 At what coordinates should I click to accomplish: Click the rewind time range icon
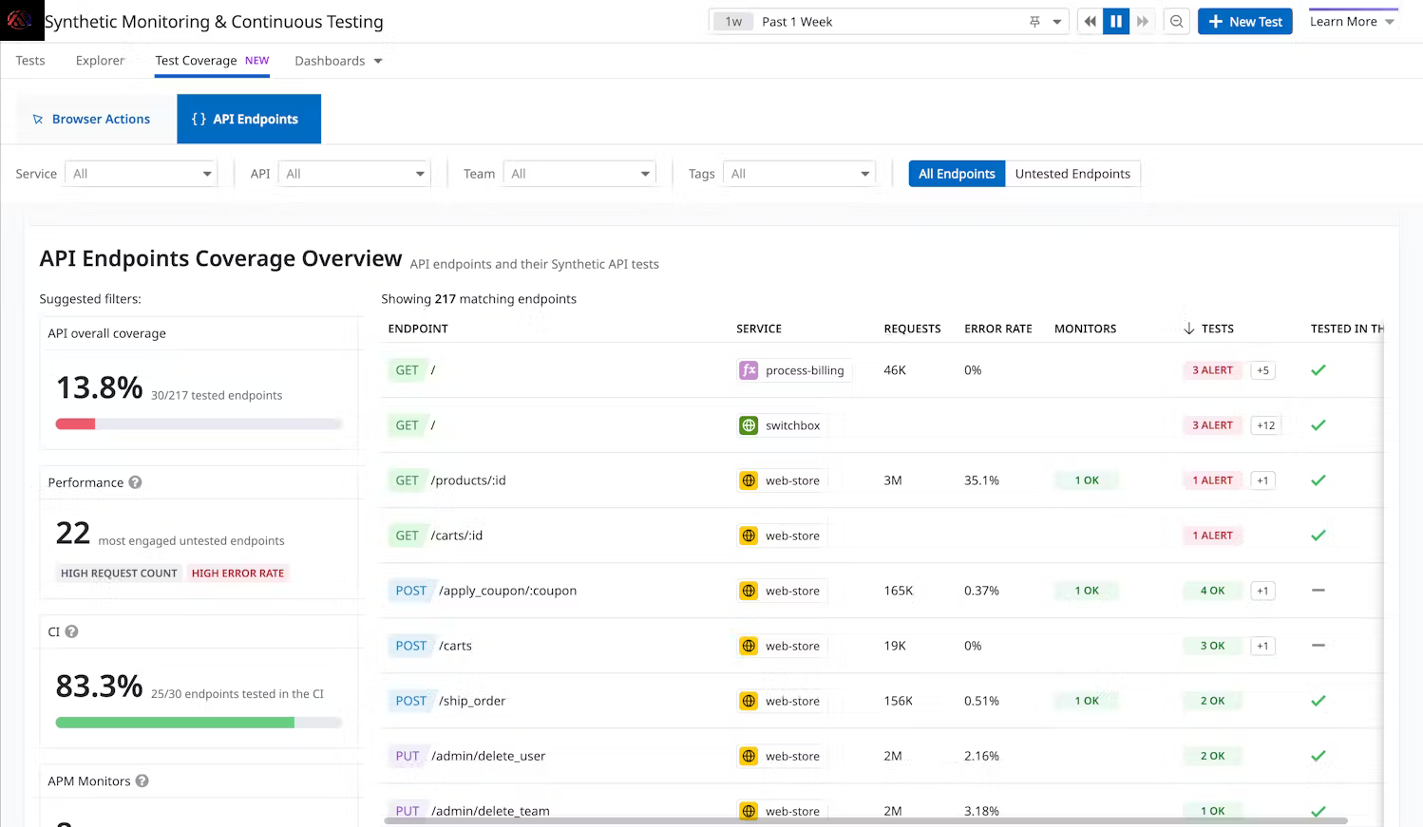1090,21
